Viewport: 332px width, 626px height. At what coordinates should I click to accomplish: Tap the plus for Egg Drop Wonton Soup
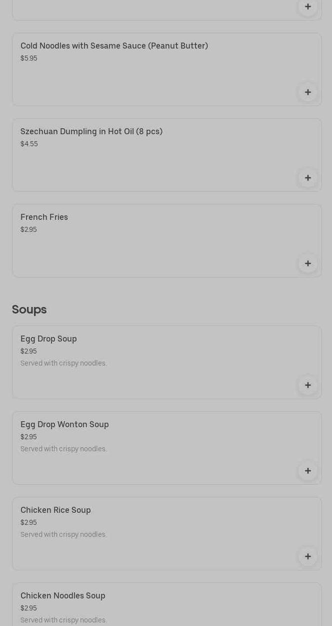[308, 471]
